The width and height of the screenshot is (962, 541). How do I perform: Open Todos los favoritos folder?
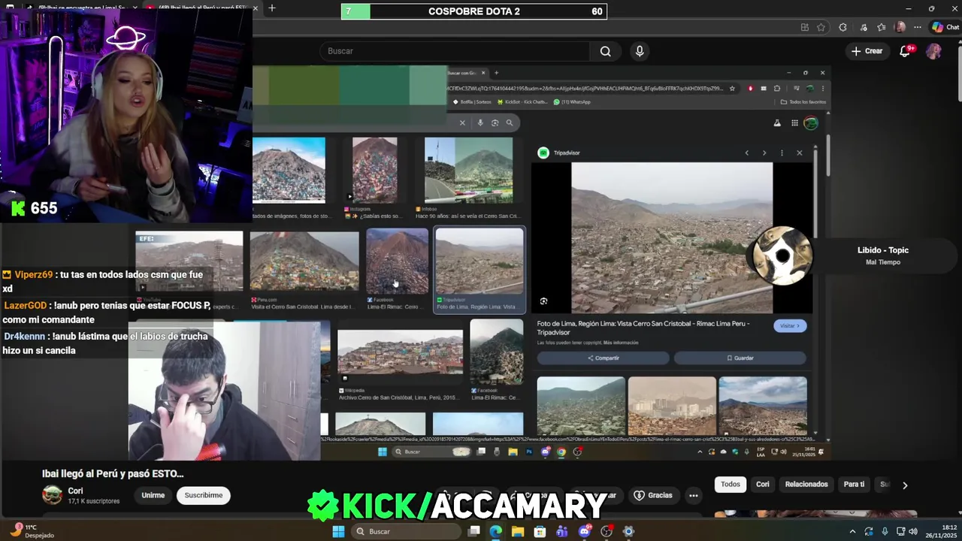pos(803,102)
